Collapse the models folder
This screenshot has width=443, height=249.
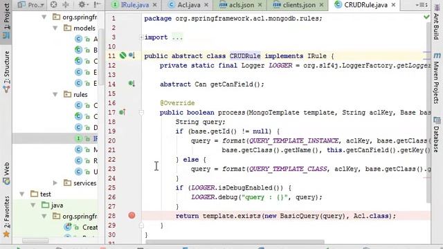55,28
